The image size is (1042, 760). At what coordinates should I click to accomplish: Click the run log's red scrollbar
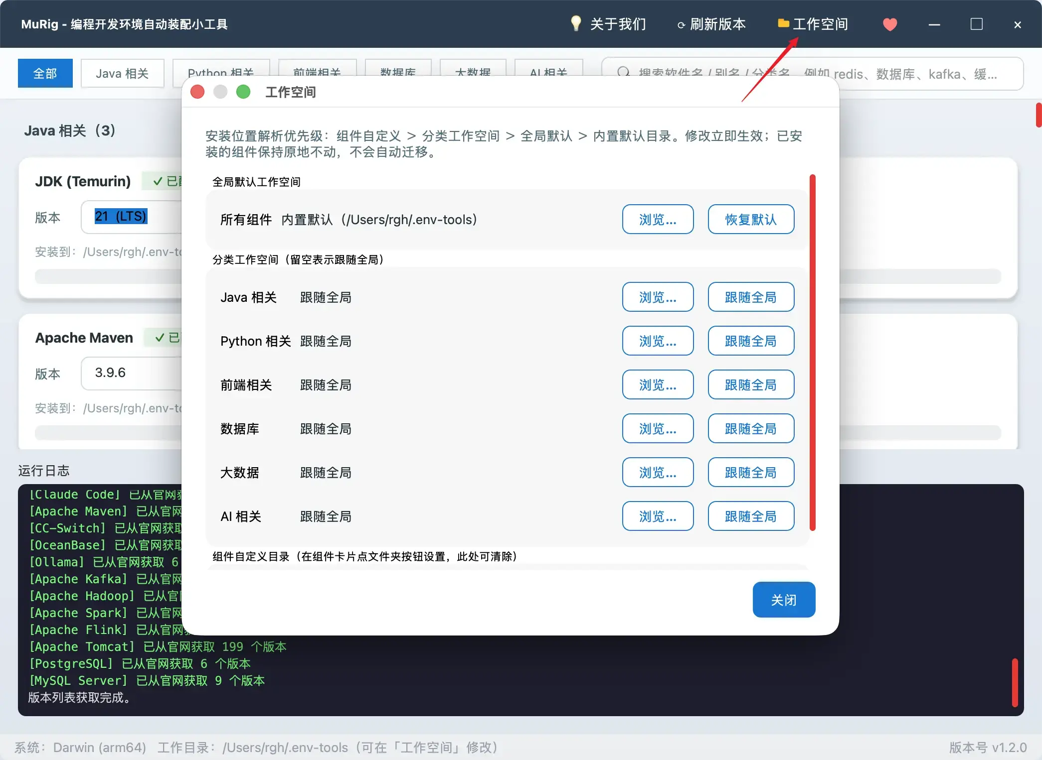click(x=1015, y=682)
